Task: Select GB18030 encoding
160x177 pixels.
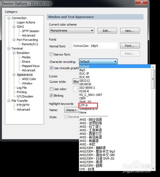Action: coord(115,84)
